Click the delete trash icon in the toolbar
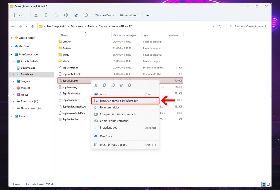Viewport: 280px width, 190px height. [x=86, y=15]
